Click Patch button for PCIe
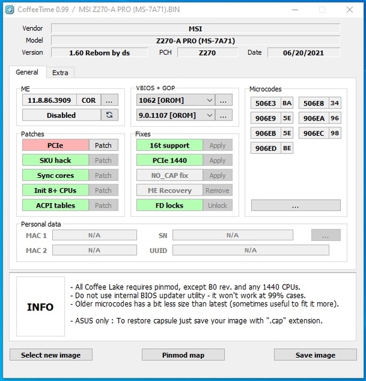Screen dimensions: 366x381 (x=103, y=145)
